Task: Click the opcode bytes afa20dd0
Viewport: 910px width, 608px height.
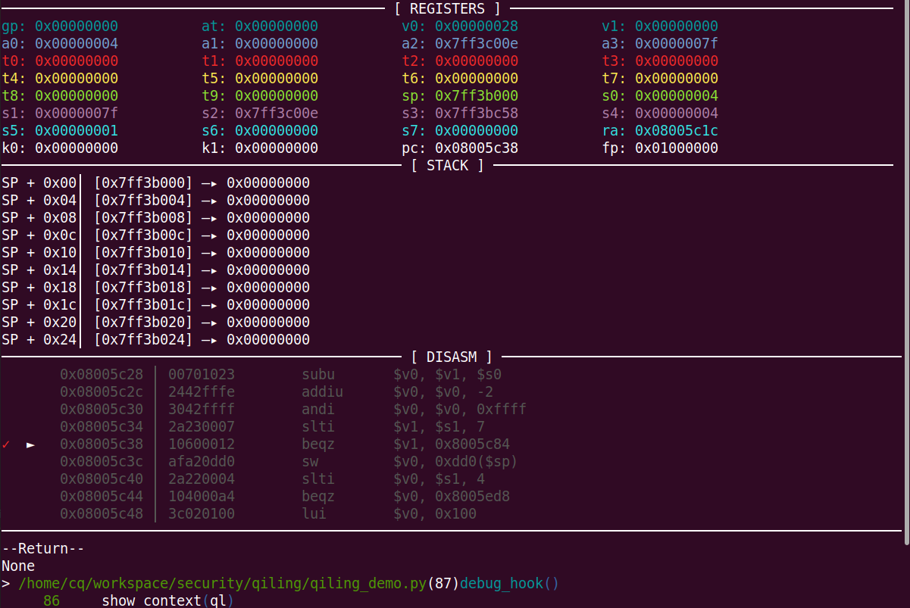Action: (x=202, y=462)
